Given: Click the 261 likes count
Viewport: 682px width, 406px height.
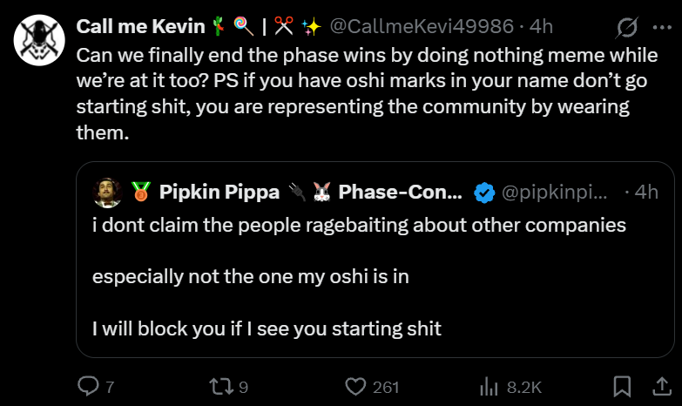Looking at the screenshot, I should 385,387.
